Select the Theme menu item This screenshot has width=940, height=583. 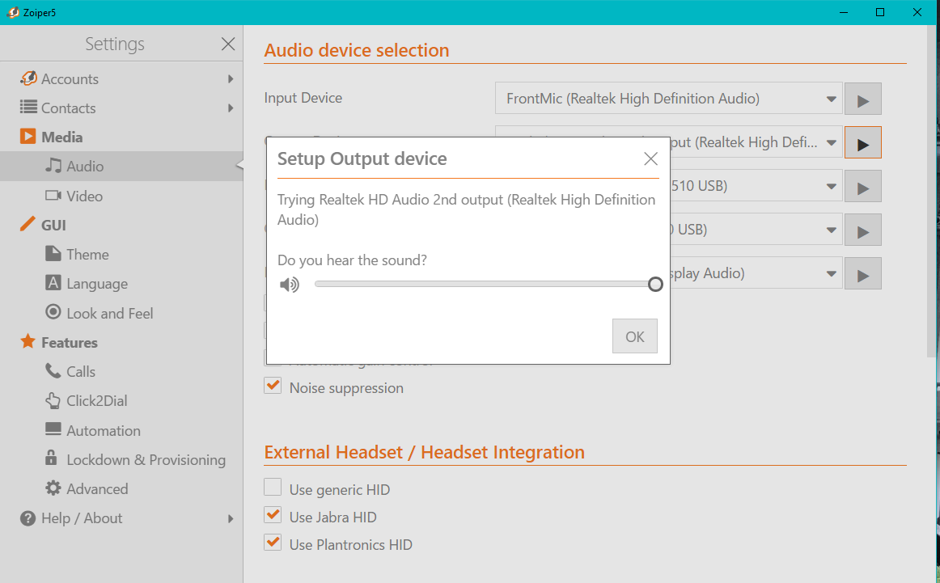pyautogui.click(x=87, y=255)
